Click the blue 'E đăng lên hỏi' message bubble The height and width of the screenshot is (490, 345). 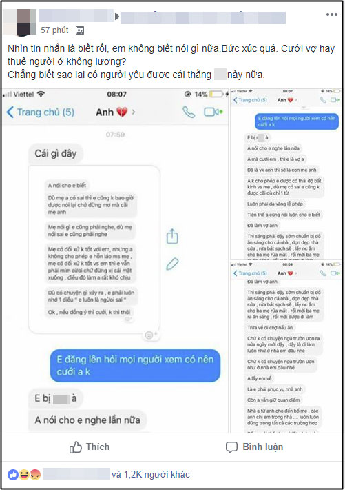(135, 365)
